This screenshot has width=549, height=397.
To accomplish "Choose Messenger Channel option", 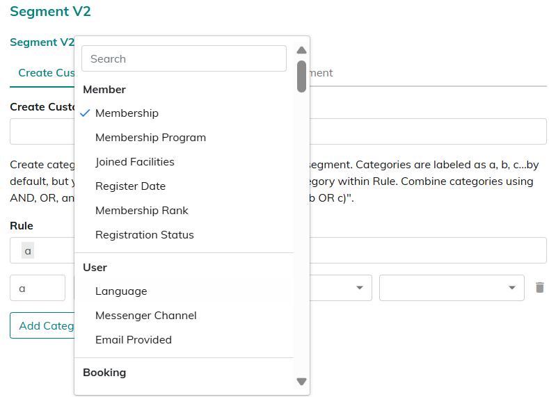I will (x=145, y=316).
